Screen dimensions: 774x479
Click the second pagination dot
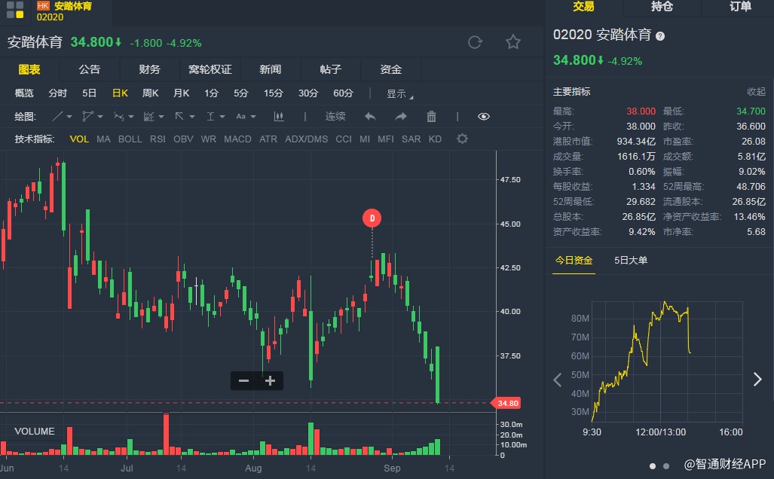tap(666, 466)
